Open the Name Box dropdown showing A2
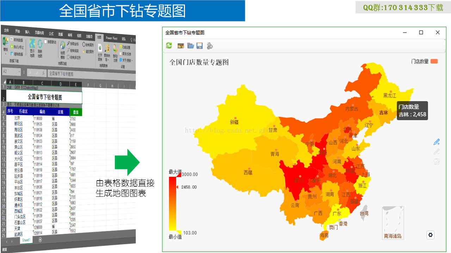This screenshot has height=253, width=451. [19, 71]
